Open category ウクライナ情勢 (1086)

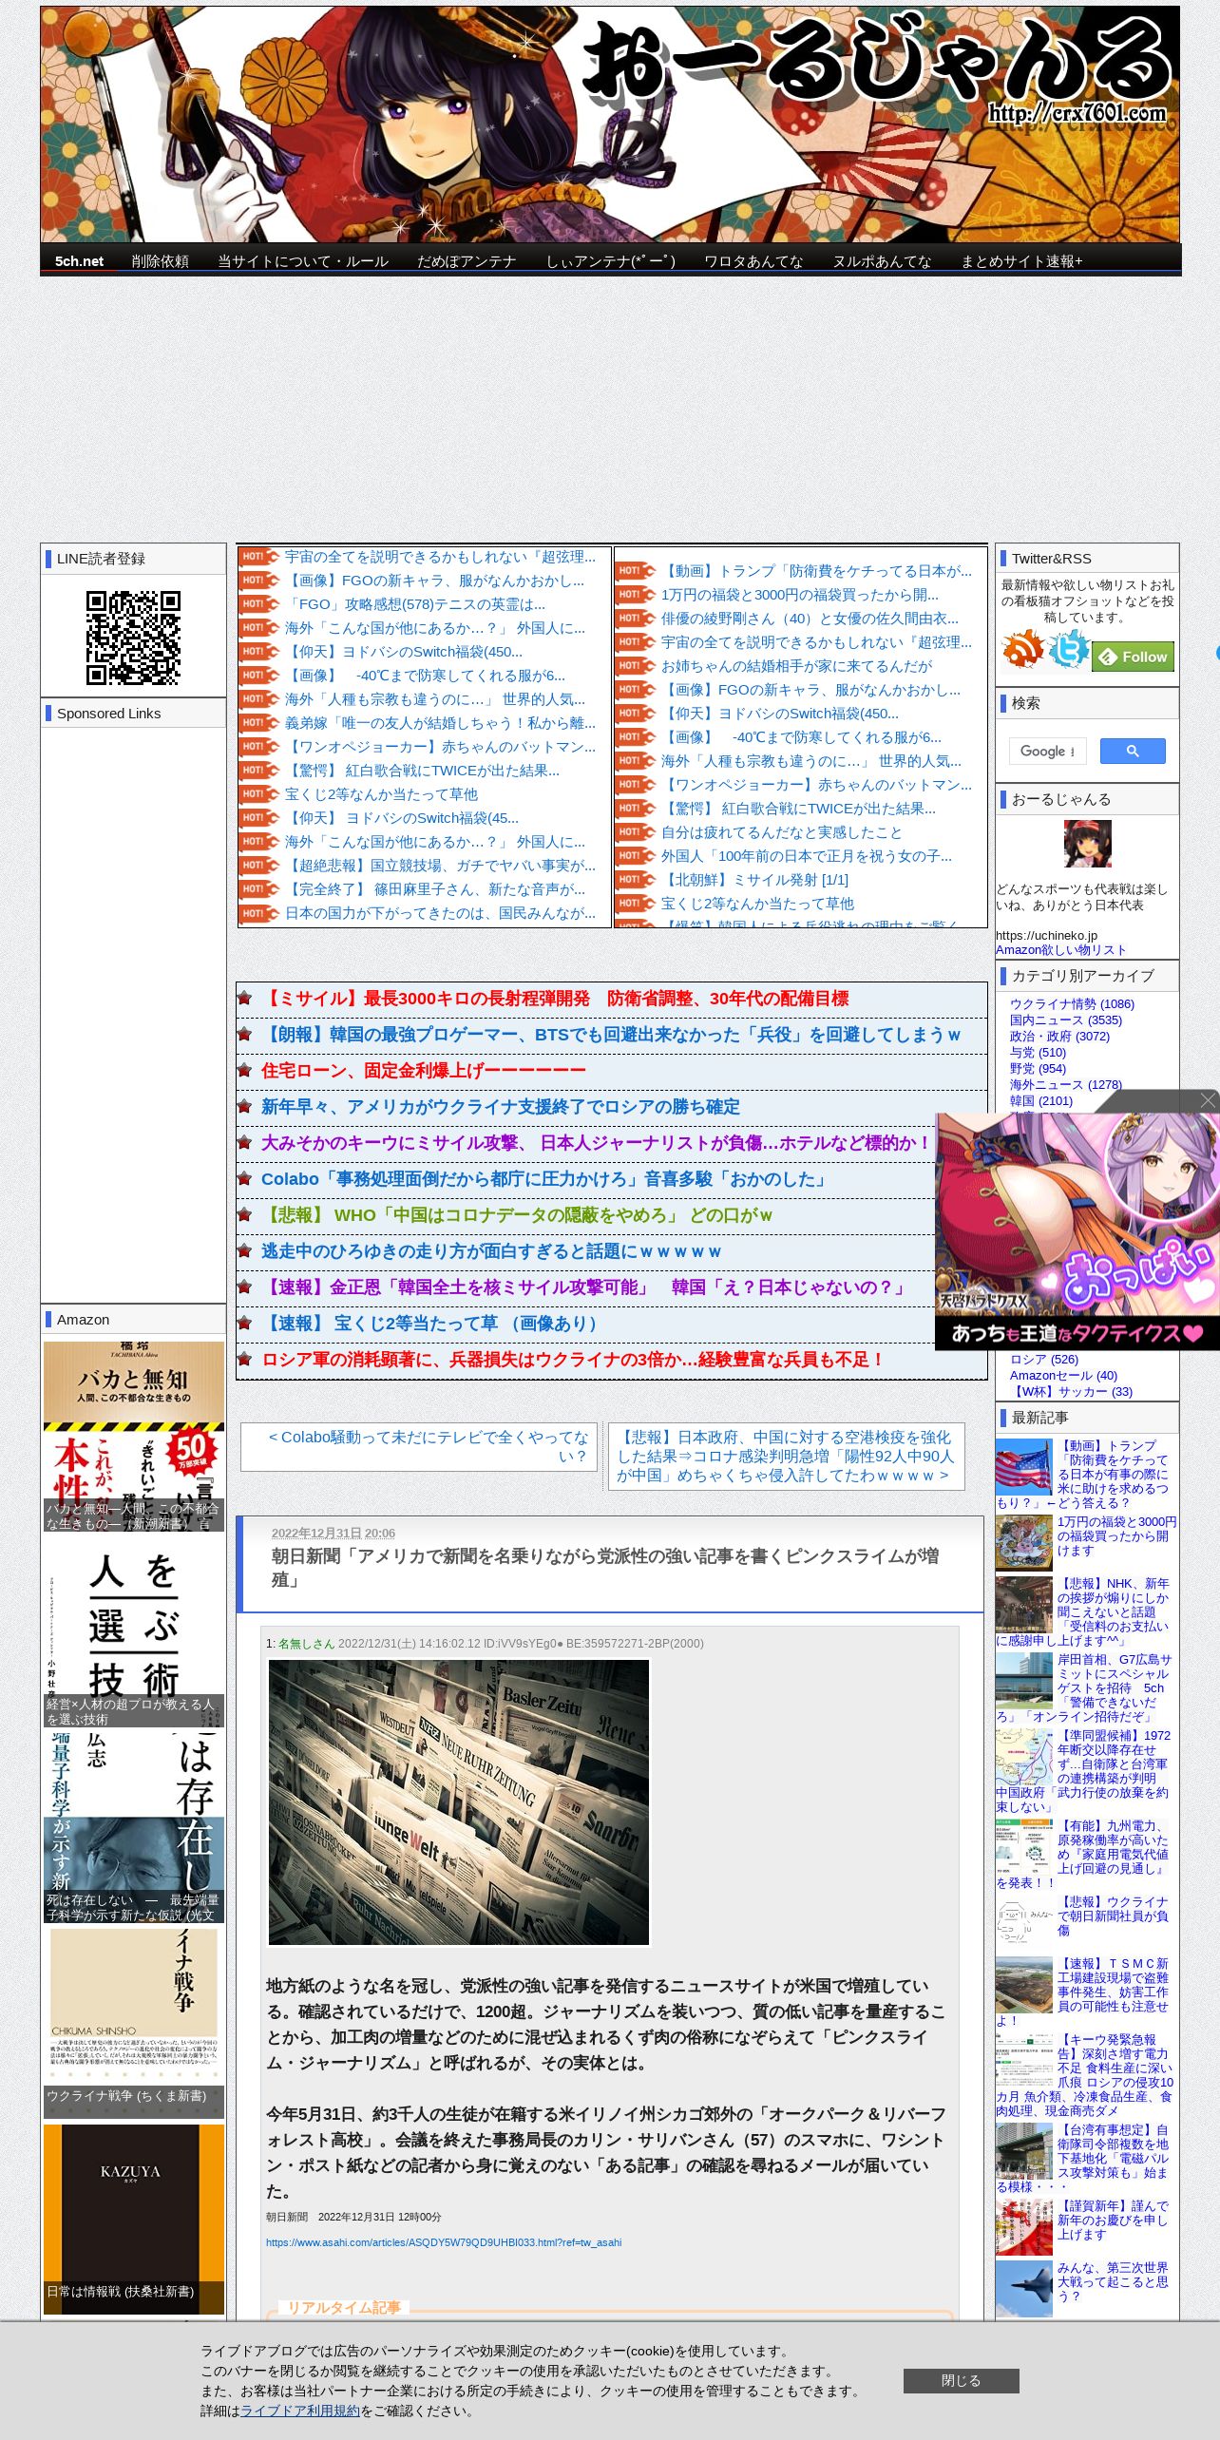(1072, 1003)
